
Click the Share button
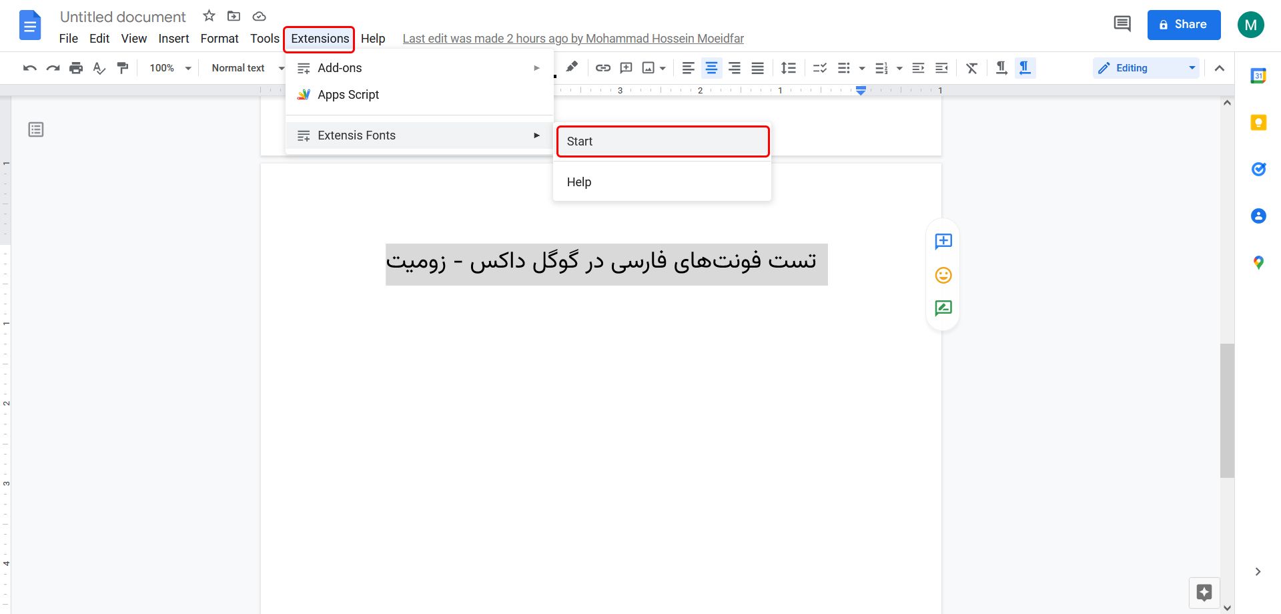coord(1184,24)
